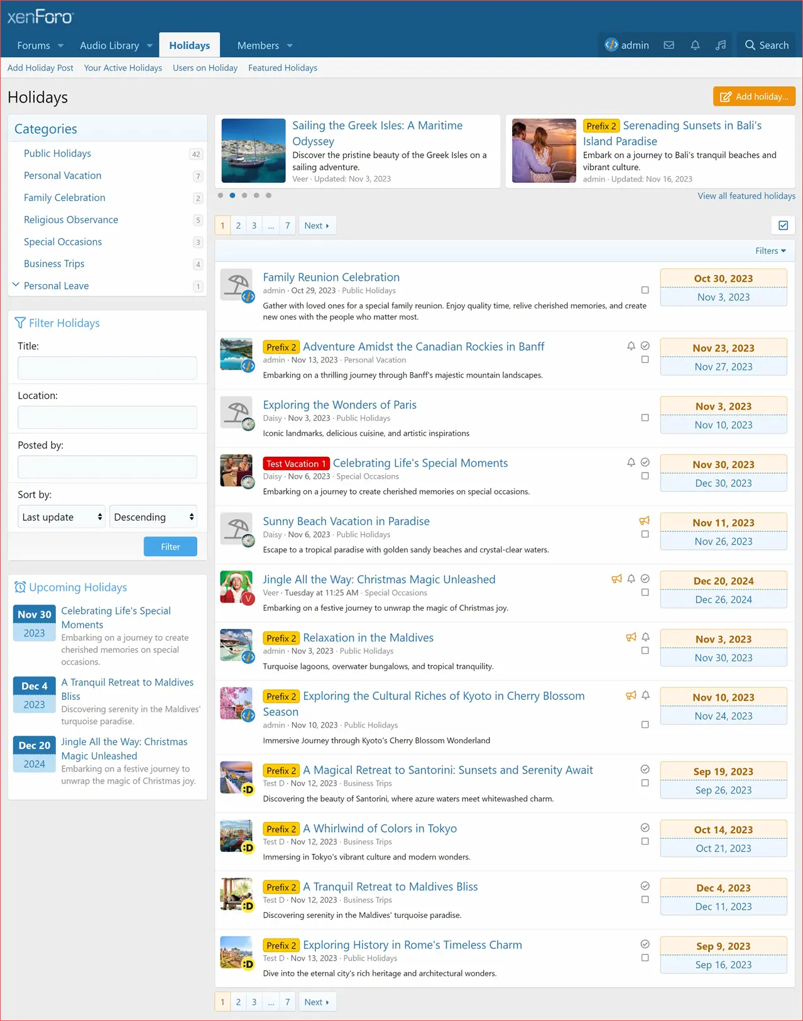
Task: Open the Last update sort dropdown
Action: pos(61,517)
